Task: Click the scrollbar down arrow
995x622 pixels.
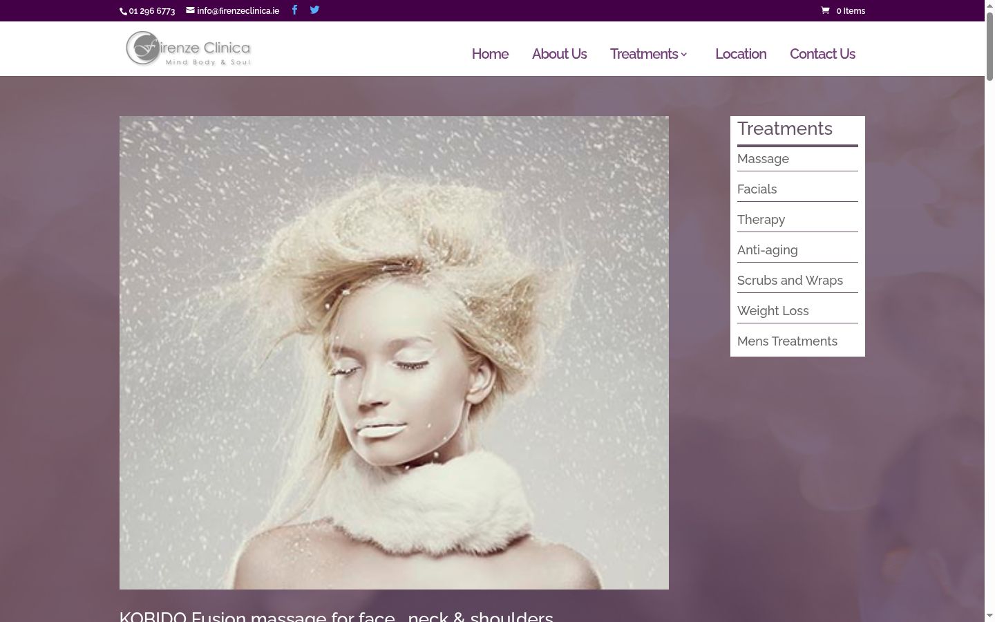Action: [x=989, y=616]
